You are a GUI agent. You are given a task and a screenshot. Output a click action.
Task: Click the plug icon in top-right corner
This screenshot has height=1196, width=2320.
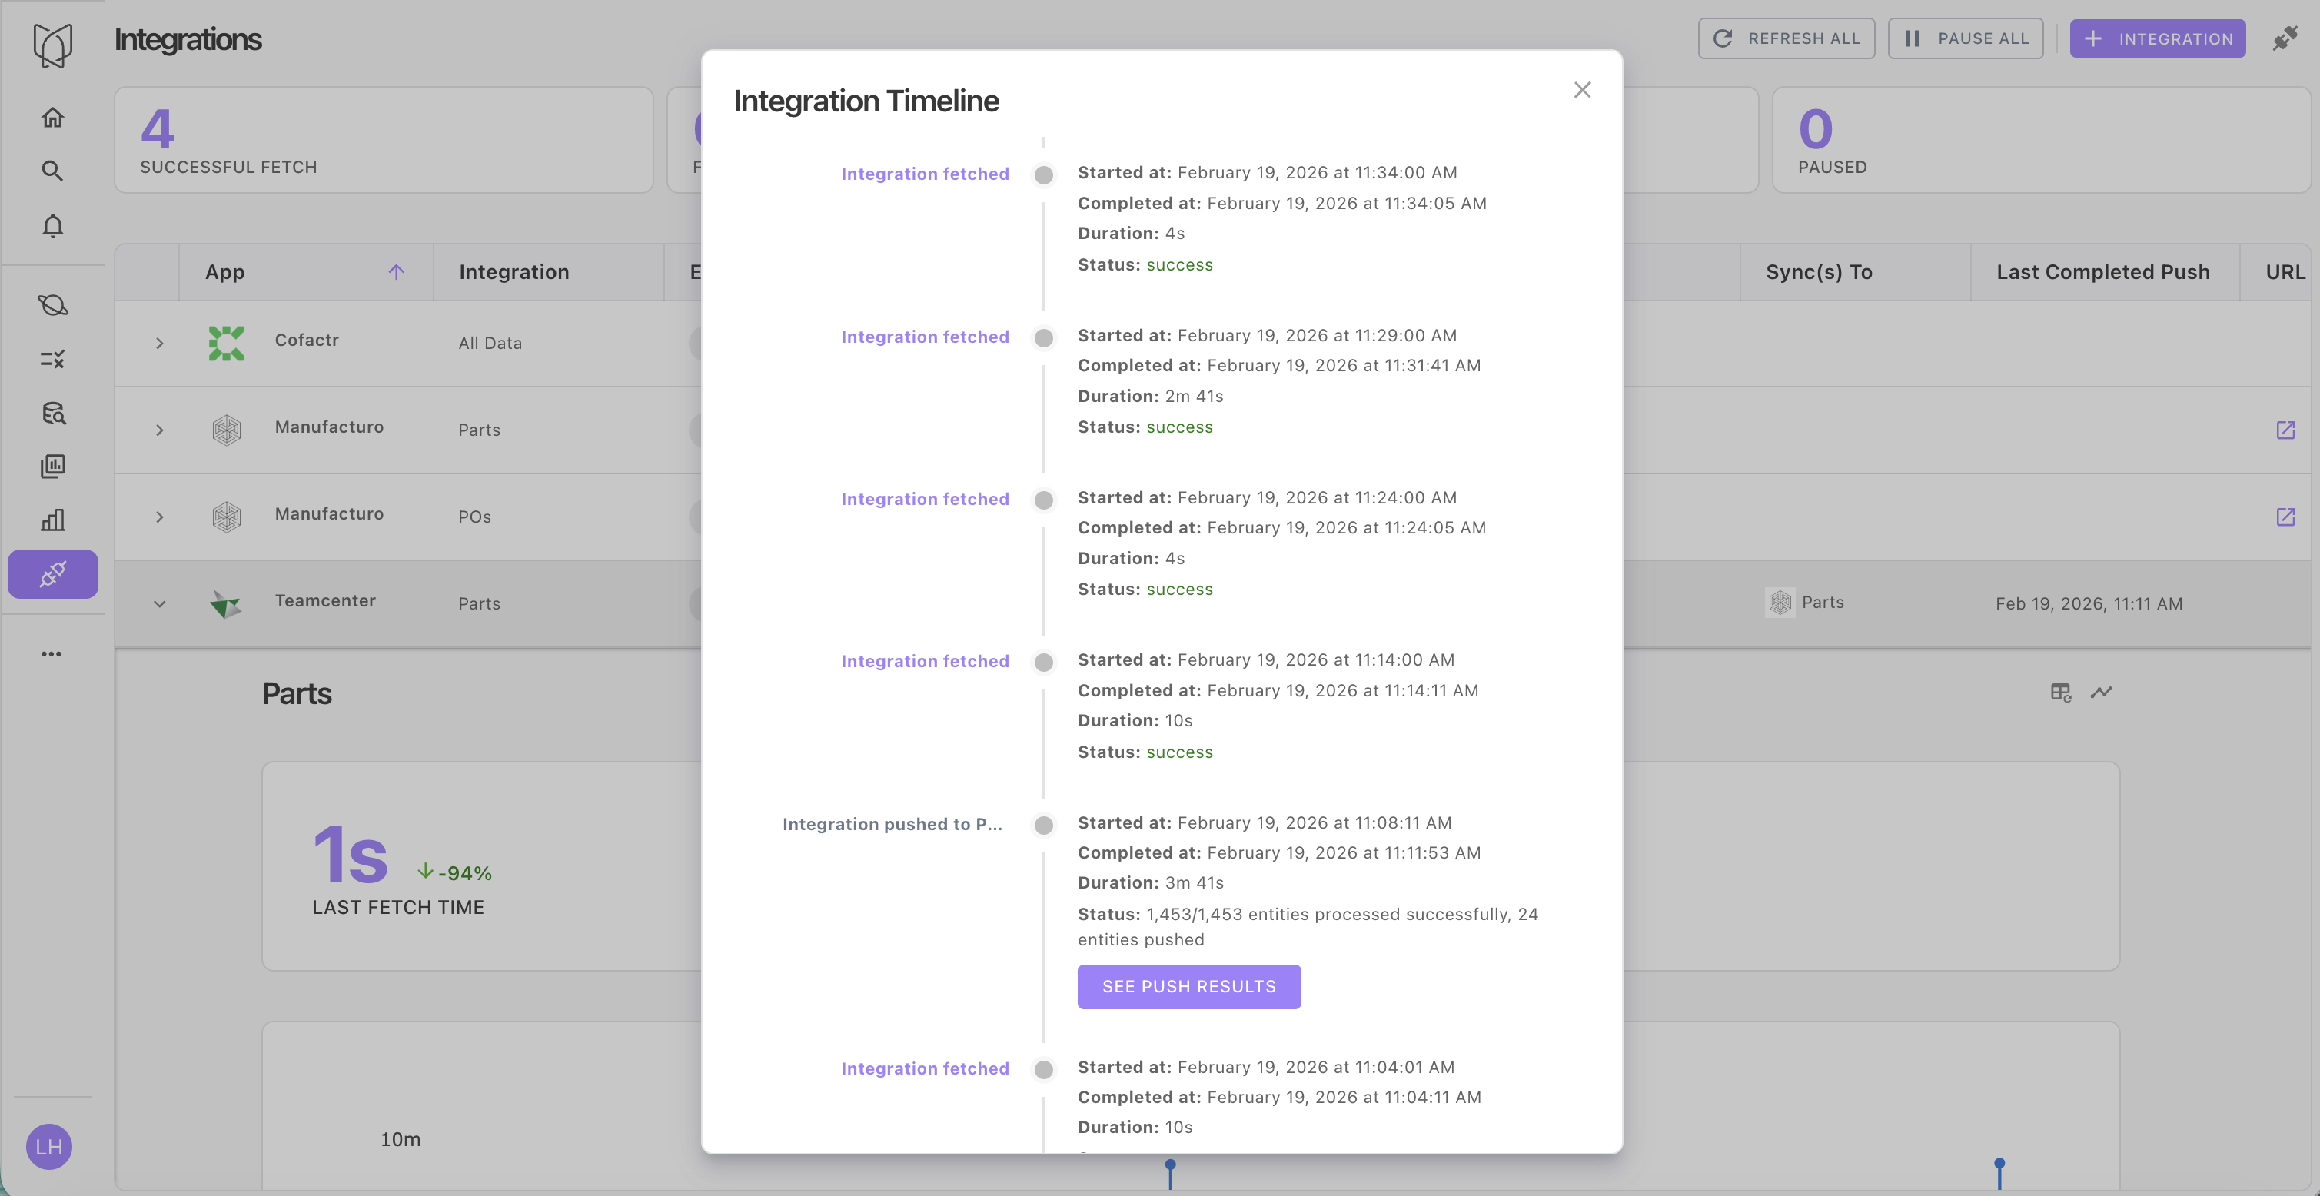click(x=2285, y=38)
